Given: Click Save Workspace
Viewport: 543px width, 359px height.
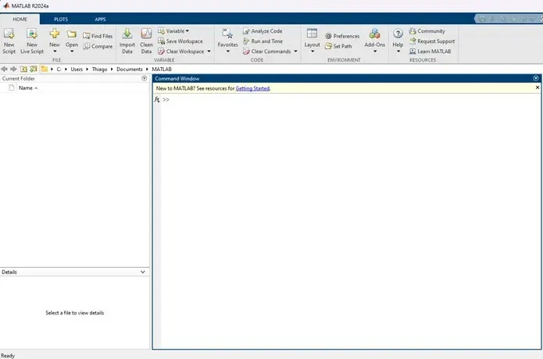Looking at the screenshot, I should 180,41.
